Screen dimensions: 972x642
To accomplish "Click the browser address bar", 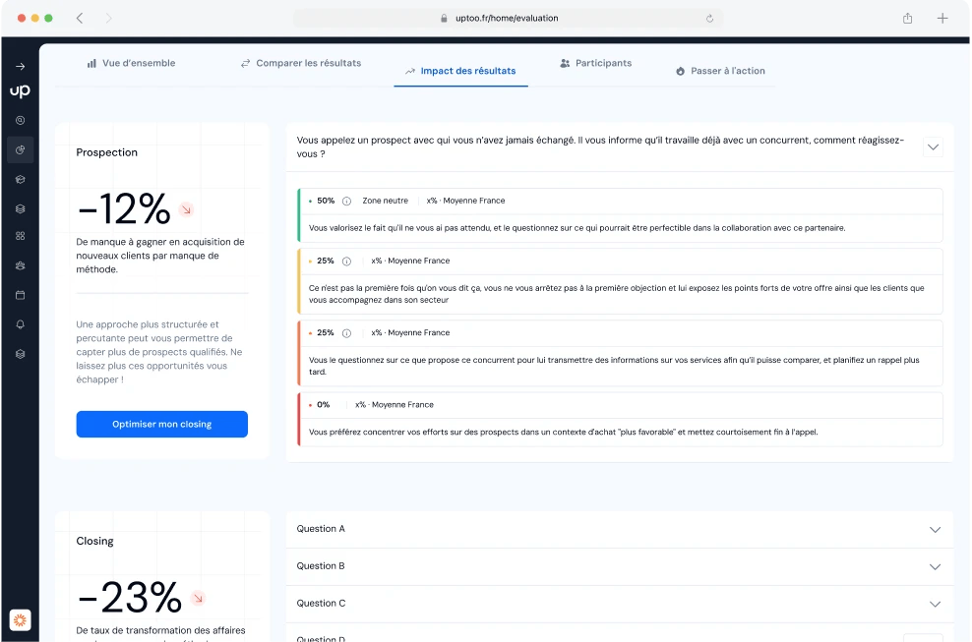I will (508, 18).
